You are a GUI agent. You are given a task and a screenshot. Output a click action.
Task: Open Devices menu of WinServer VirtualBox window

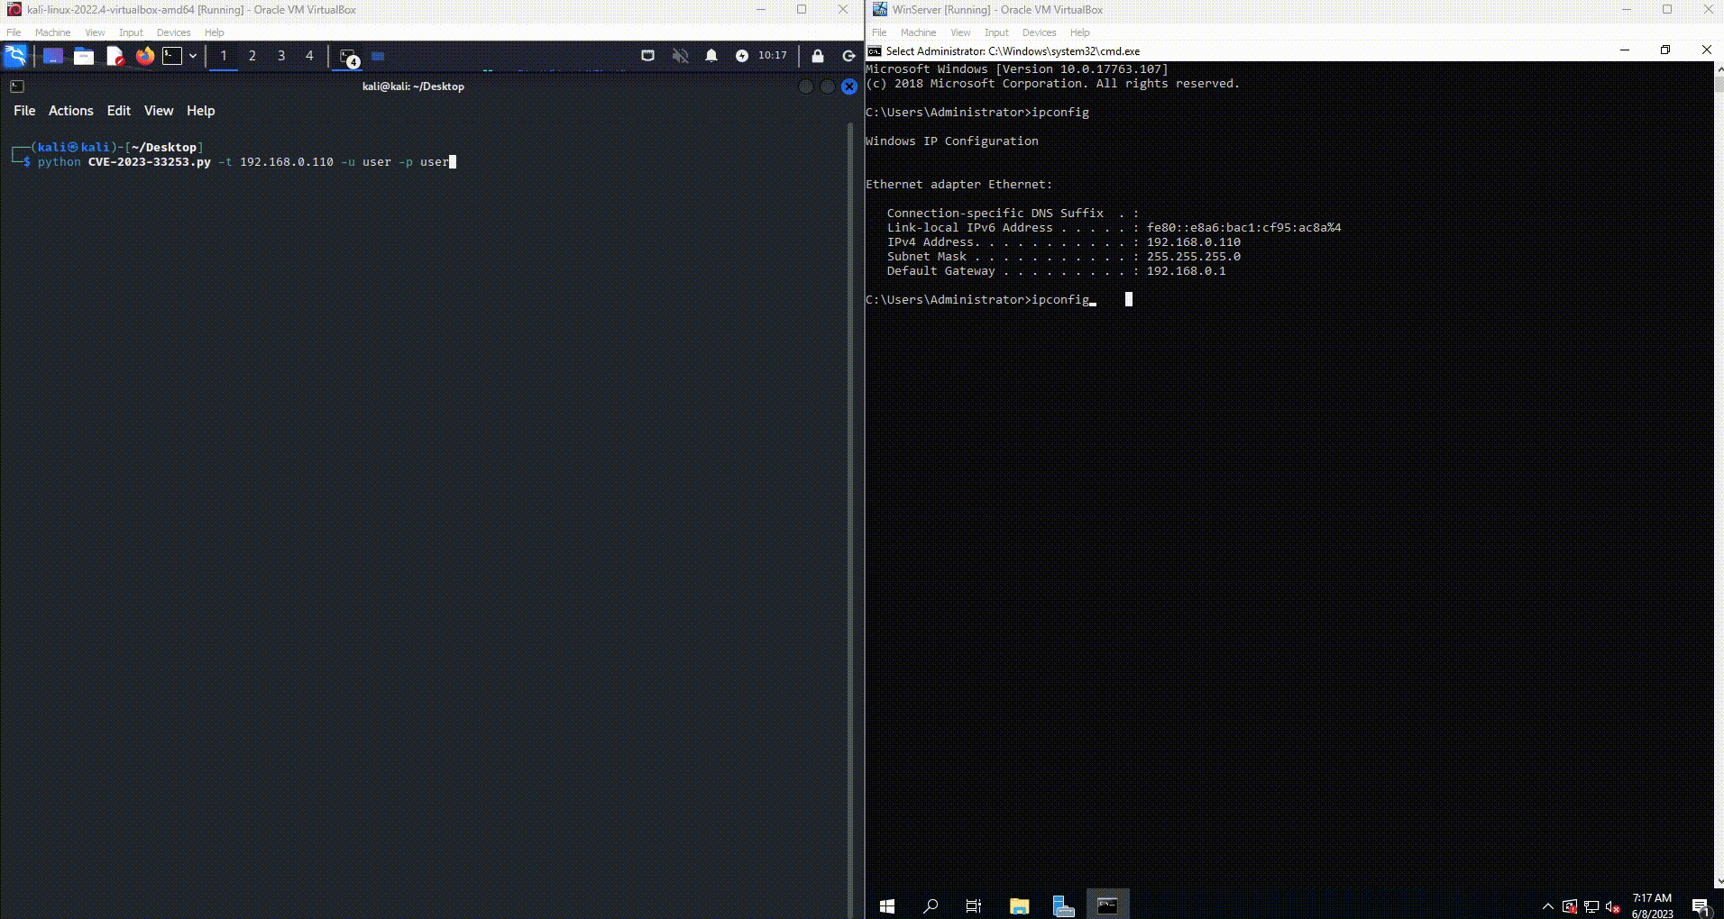click(1039, 32)
